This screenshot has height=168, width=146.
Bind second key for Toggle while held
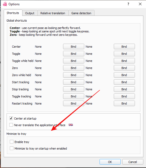pyautogui.click(x=124, y=61)
